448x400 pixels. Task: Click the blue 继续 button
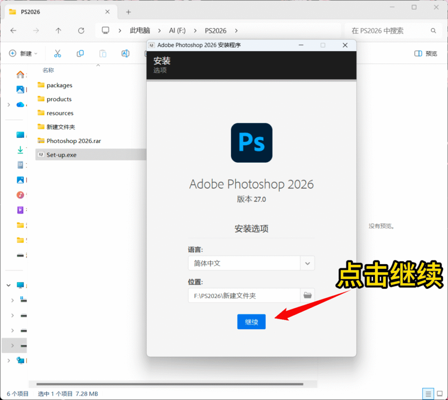[x=251, y=322]
